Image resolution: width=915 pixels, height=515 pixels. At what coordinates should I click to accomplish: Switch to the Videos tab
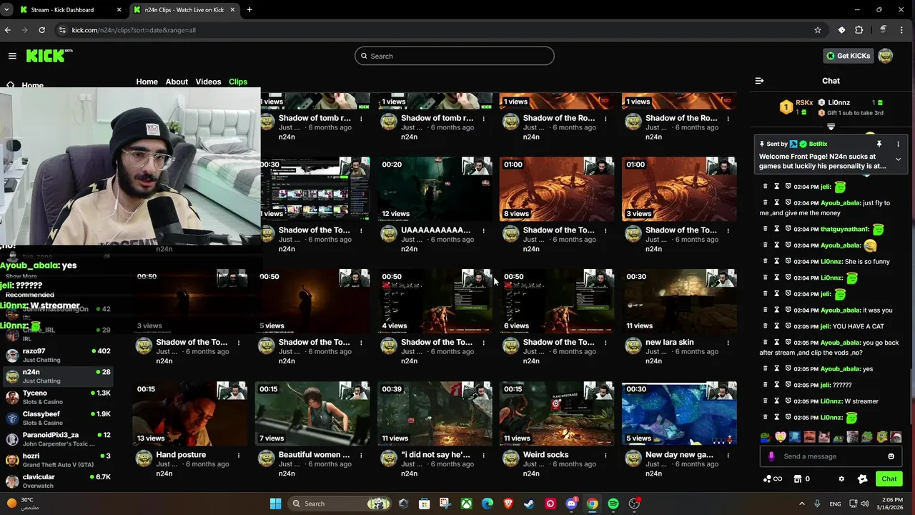click(208, 82)
